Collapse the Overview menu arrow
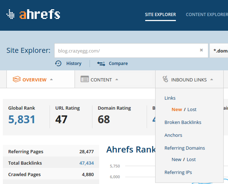 coord(51,79)
